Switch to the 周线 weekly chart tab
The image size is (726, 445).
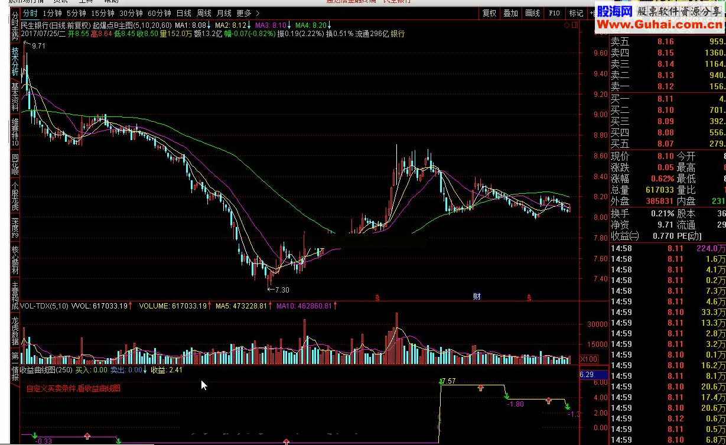coord(204,13)
